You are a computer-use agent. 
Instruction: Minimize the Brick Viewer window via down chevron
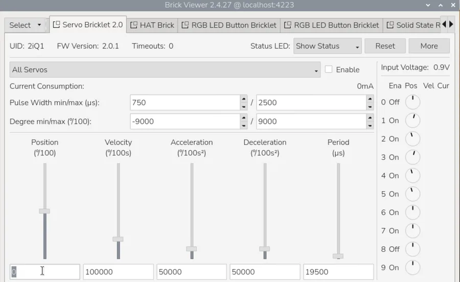pyautogui.click(x=428, y=5)
